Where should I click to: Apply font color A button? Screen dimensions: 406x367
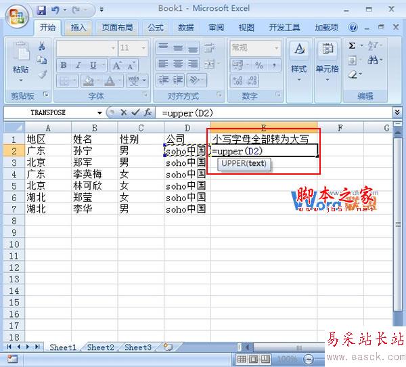[110, 81]
